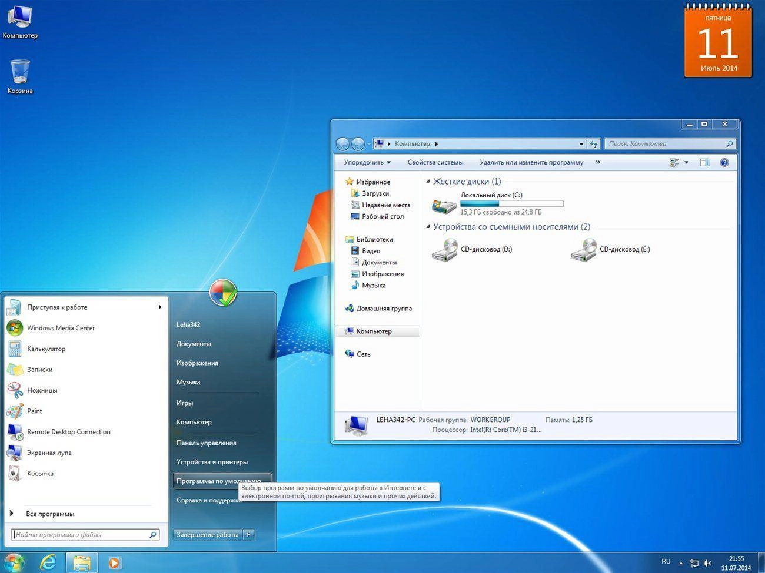The image size is (765, 573).
Task: Click C: drive free space bar
Action: click(511, 203)
